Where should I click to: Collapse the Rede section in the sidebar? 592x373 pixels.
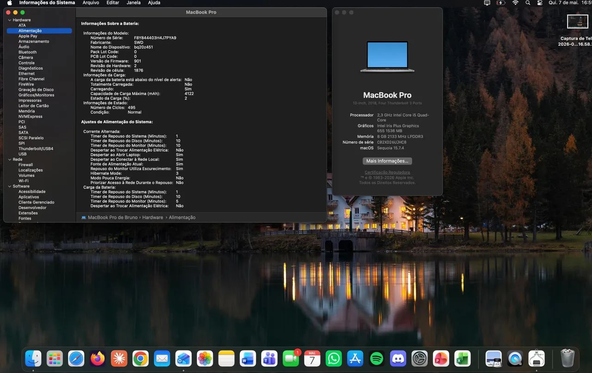click(9, 159)
